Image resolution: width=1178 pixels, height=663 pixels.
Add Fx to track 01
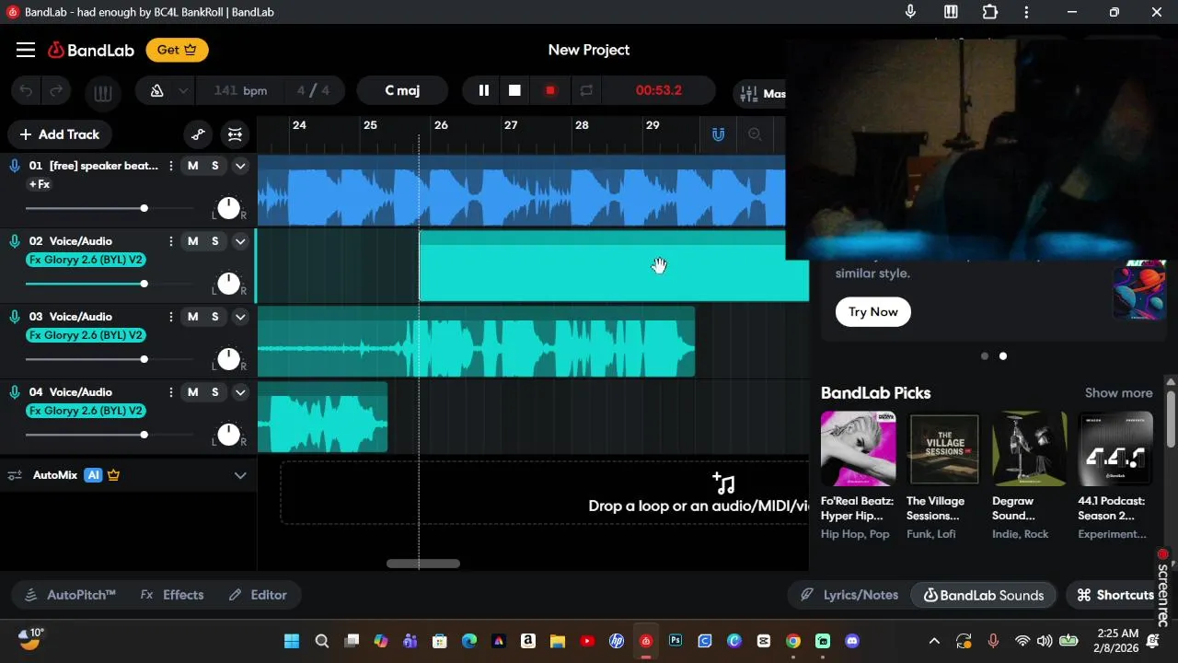coord(40,184)
